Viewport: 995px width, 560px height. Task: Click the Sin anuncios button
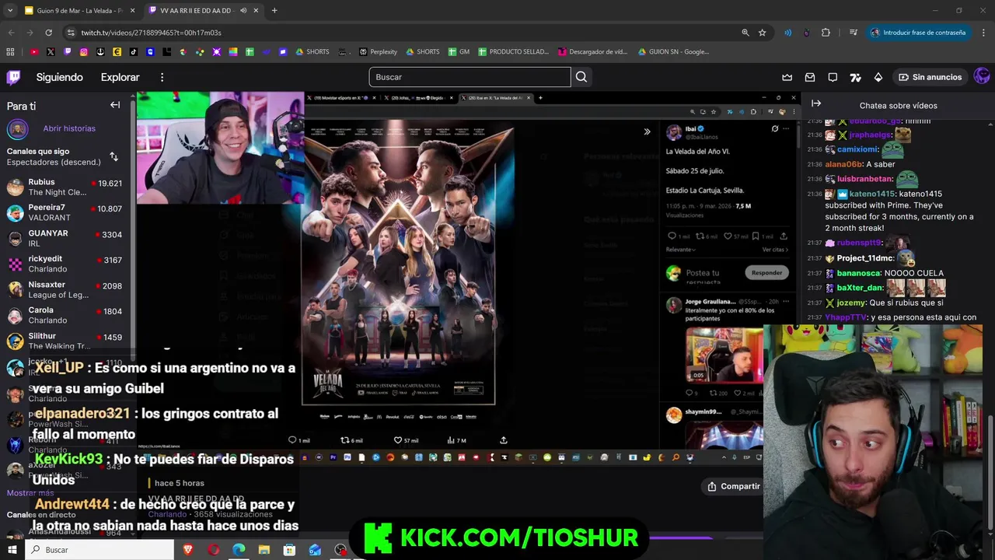point(930,77)
